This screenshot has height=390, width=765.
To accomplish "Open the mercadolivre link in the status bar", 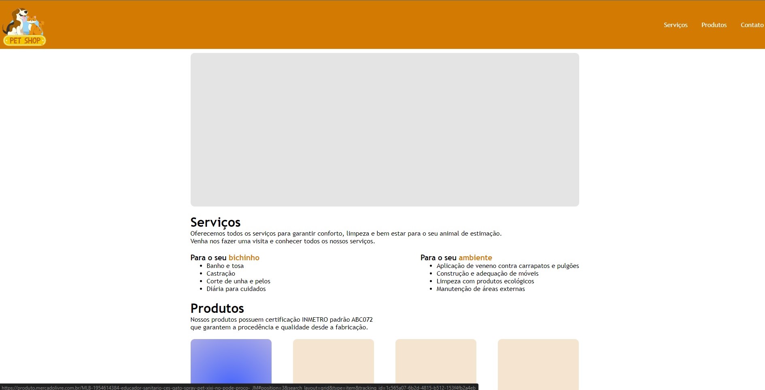I will (x=239, y=387).
